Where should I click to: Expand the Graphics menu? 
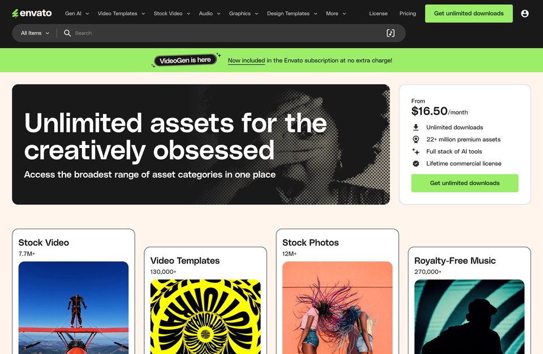[243, 14]
